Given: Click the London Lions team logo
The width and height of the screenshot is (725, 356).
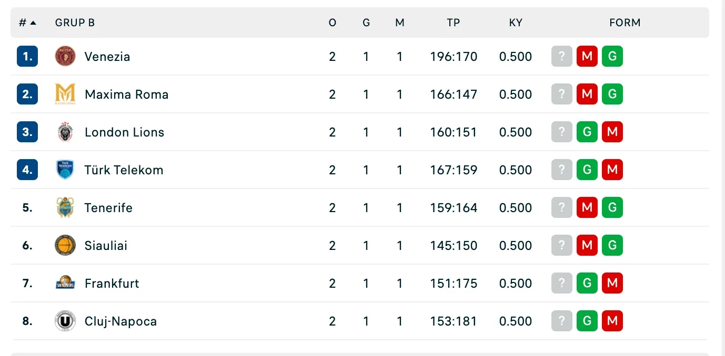Looking at the screenshot, I should point(65,132).
